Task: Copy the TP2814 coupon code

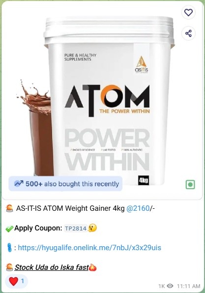Action: click(76, 228)
